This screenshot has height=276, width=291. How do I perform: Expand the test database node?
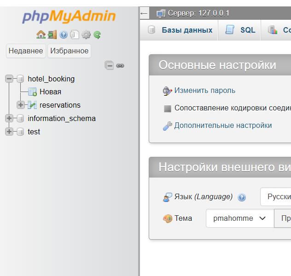pos(9,132)
